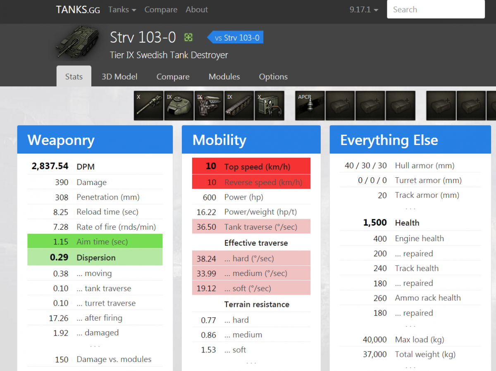Expand the dots below 'soft' terrain resistance

(251, 363)
